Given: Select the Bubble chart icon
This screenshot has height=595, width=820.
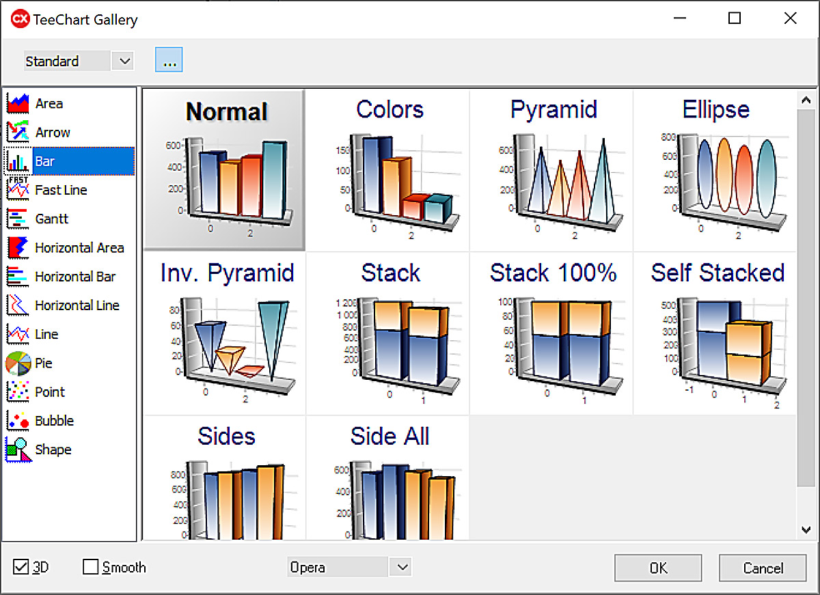Looking at the screenshot, I should (x=18, y=420).
